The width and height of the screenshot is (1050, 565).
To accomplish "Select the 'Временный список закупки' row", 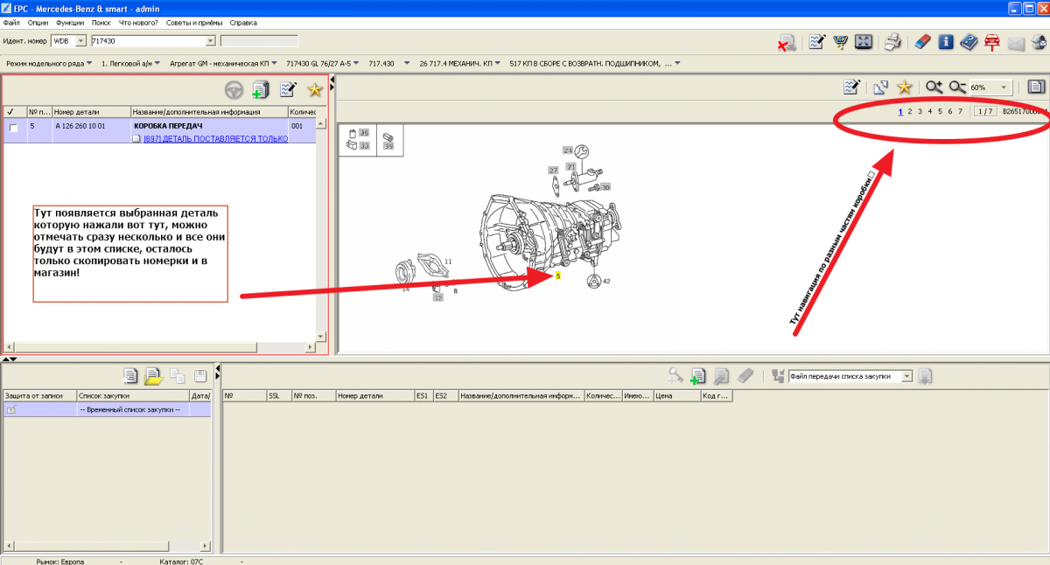I will coord(108,409).
